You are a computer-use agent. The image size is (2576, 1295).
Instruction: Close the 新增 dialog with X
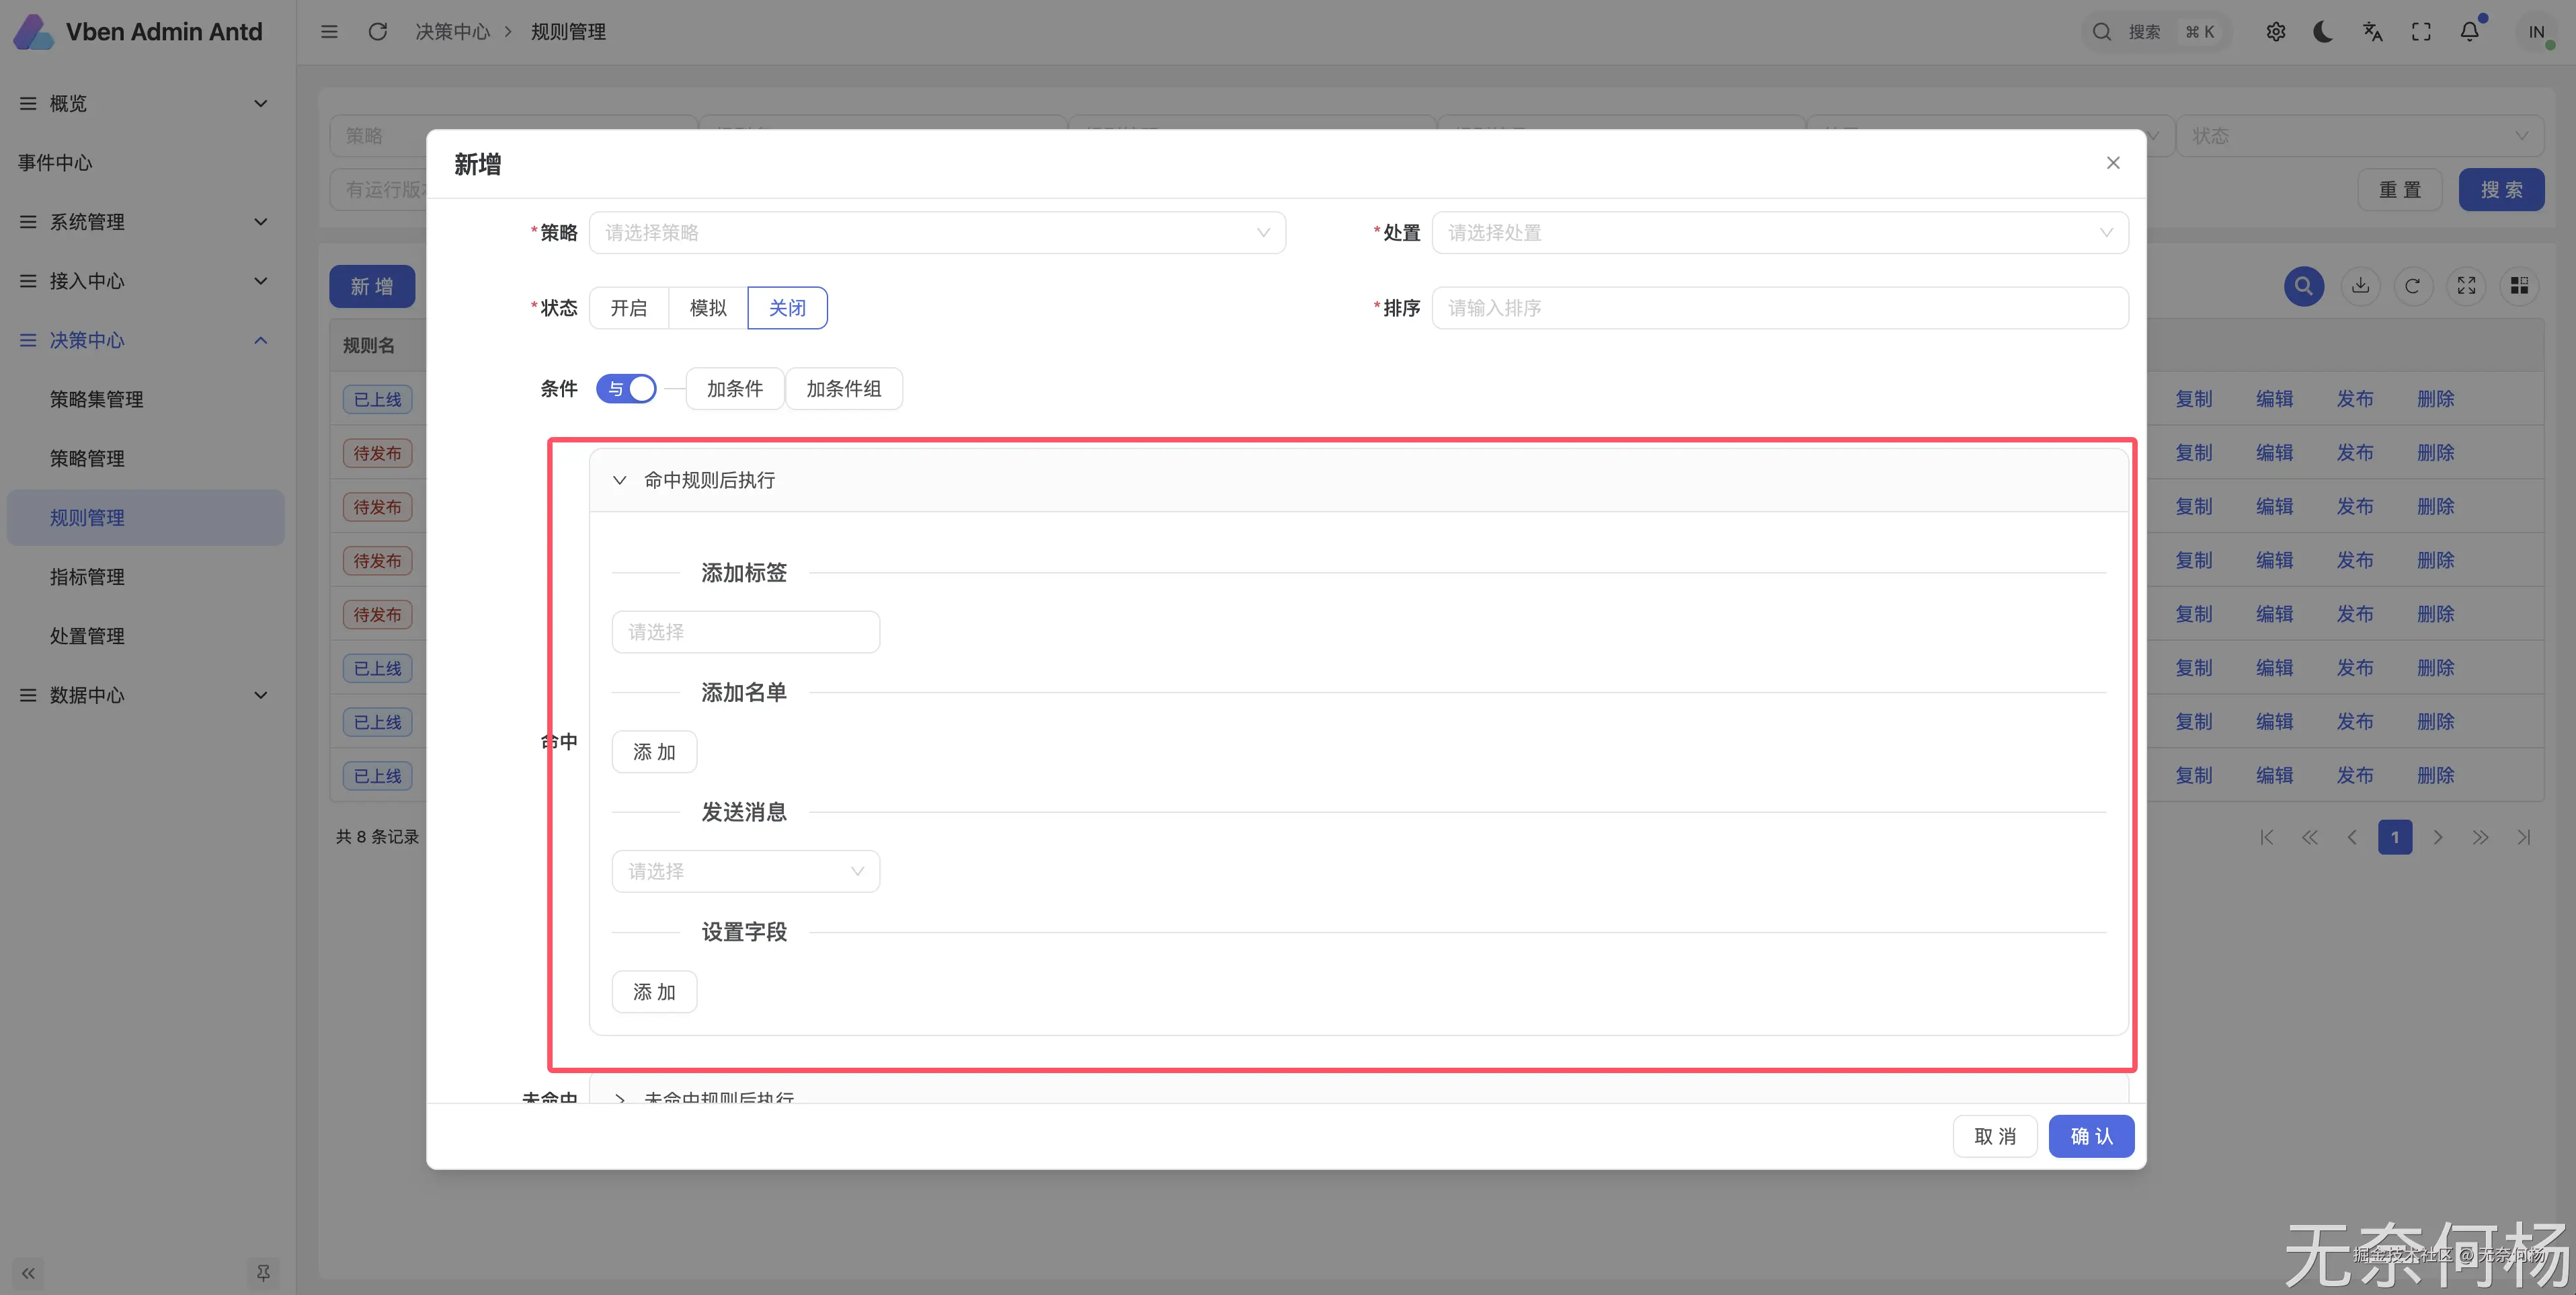coord(2113,163)
